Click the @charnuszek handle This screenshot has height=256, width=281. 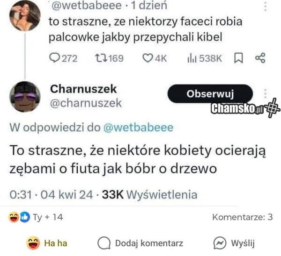pyautogui.click(x=86, y=103)
